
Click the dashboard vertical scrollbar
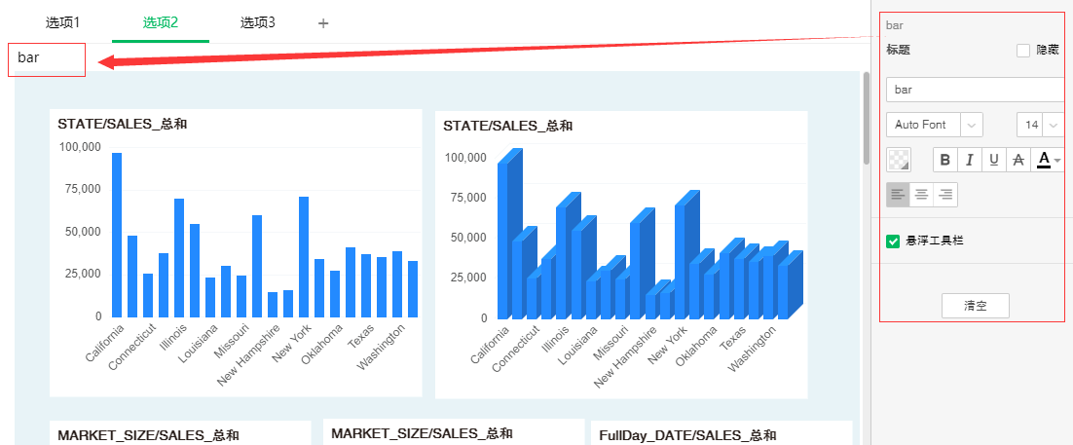866,119
